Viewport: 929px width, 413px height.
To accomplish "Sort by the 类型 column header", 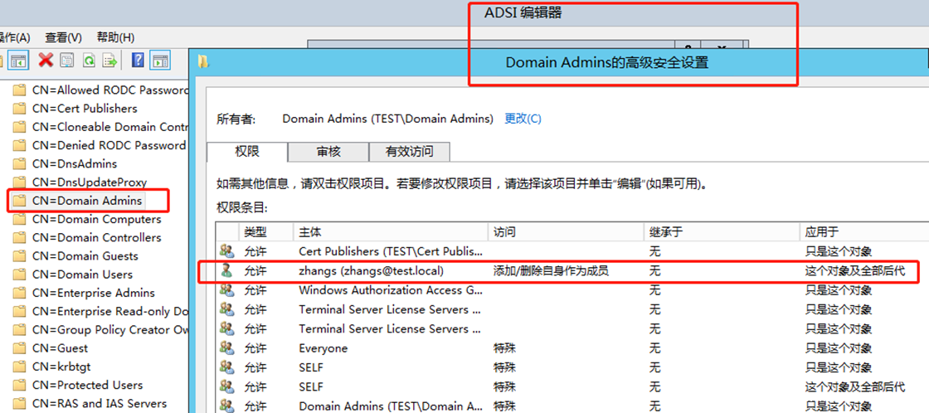I will coord(266,231).
